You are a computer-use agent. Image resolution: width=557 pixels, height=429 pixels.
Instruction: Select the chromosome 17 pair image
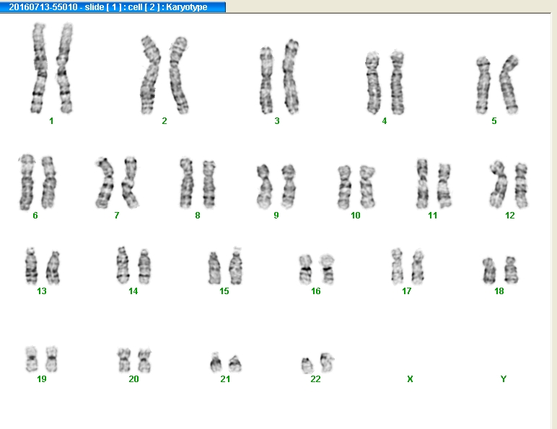(408, 266)
